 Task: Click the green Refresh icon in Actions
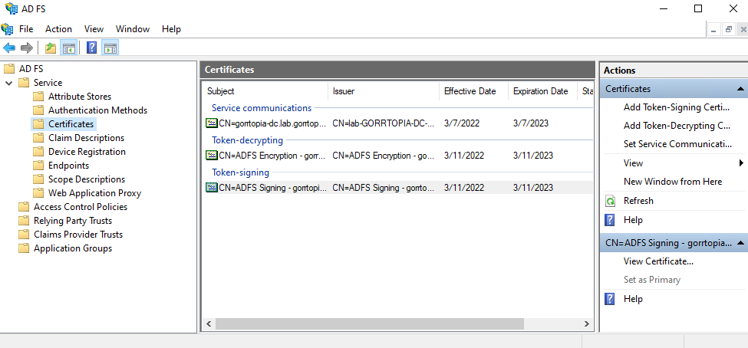610,201
